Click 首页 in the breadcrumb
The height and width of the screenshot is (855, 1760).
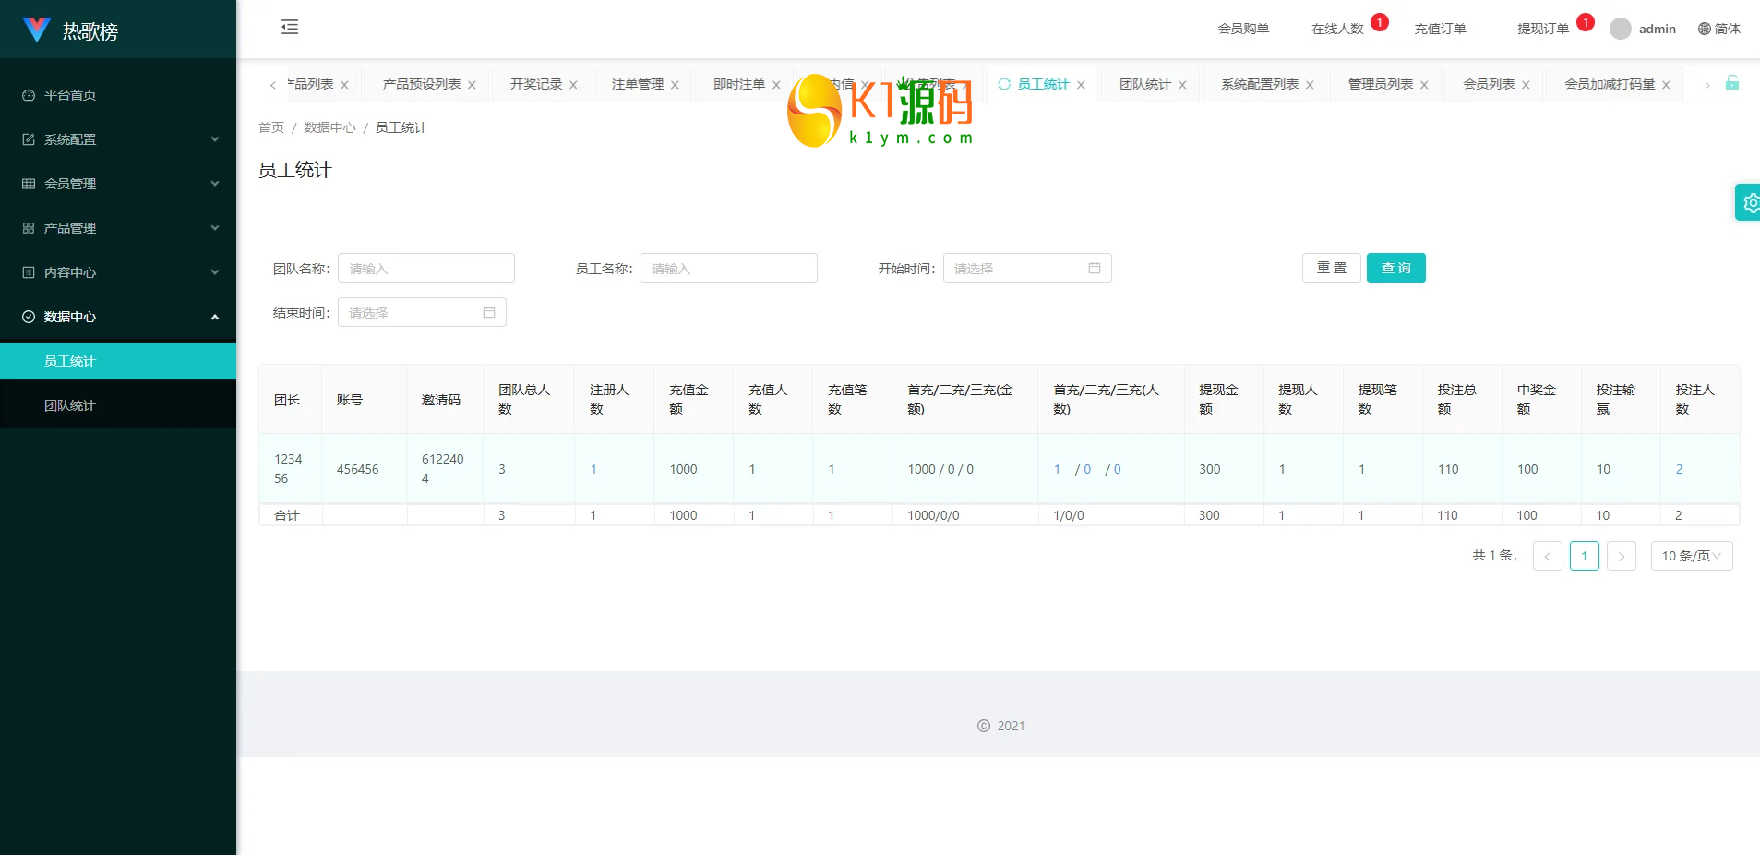coord(271,127)
